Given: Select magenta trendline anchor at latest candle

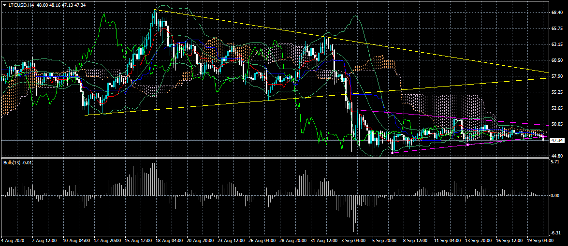Looking at the screenshot, I should pyautogui.click(x=543, y=137).
